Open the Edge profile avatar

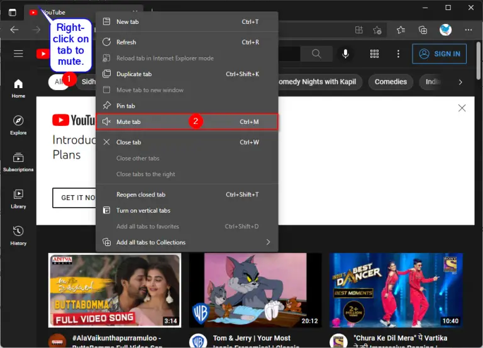(445, 30)
